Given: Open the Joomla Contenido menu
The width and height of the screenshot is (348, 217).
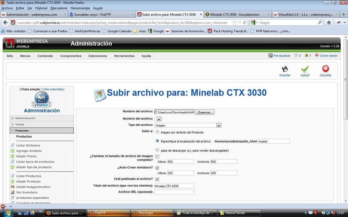Looking at the screenshot, I should tap(45, 56).
